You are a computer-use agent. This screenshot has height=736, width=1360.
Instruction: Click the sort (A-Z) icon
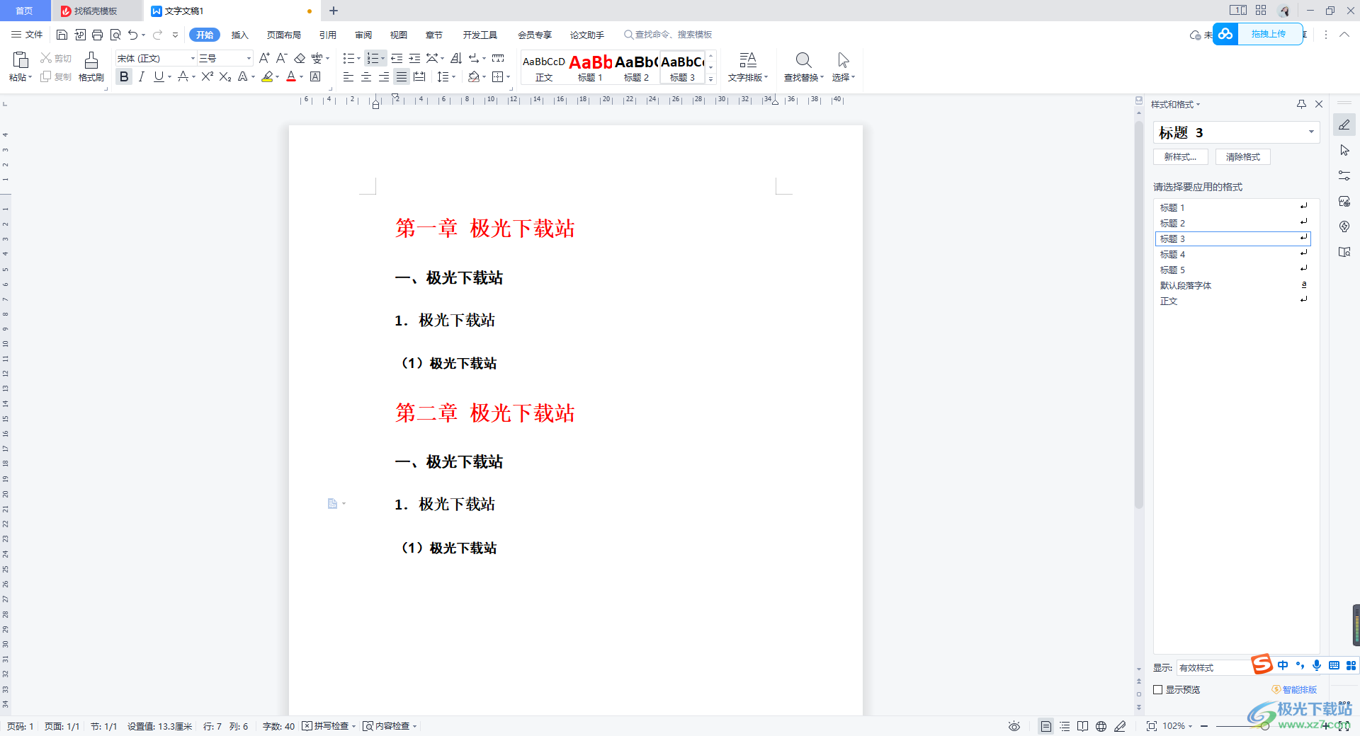point(456,58)
